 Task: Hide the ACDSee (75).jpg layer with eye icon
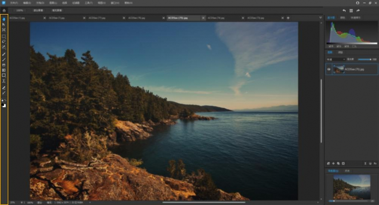point(329,69)
